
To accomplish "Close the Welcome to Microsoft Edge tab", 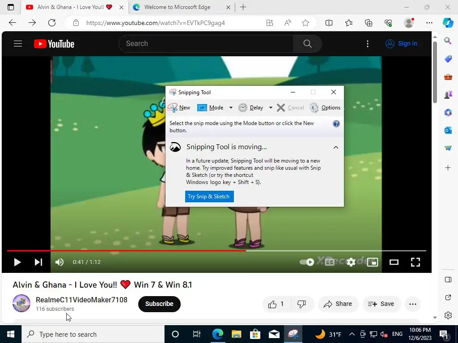I will pos(228,7).
